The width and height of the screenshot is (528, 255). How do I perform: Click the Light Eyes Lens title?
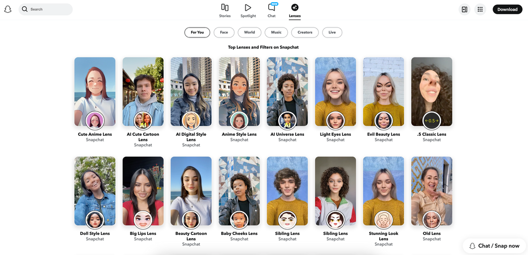[x=335, y=135]
